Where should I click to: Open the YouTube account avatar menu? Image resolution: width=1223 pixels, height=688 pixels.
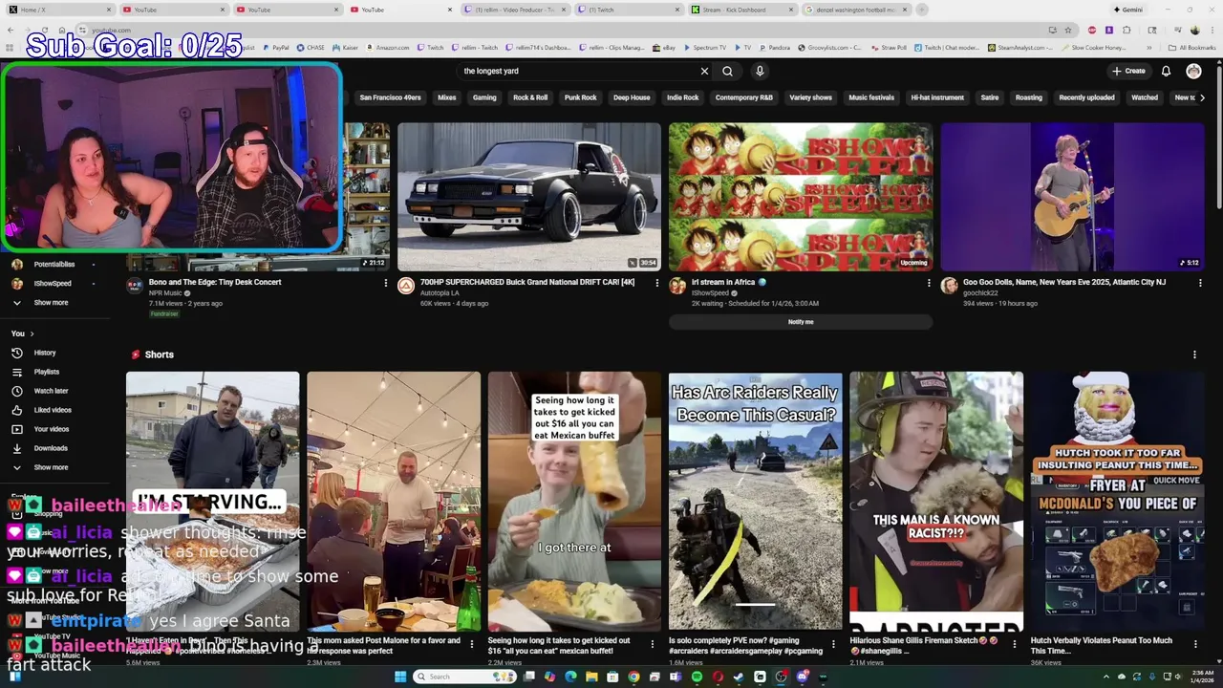click(1193, 71)
